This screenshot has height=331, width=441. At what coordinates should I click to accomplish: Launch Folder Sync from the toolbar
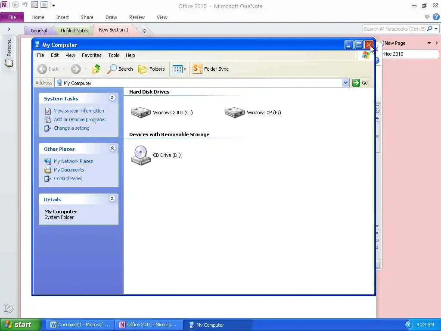(210, 69)
